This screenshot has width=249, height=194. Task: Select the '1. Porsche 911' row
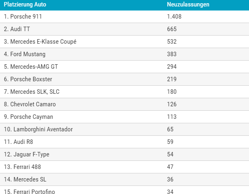tap(125, 17)
